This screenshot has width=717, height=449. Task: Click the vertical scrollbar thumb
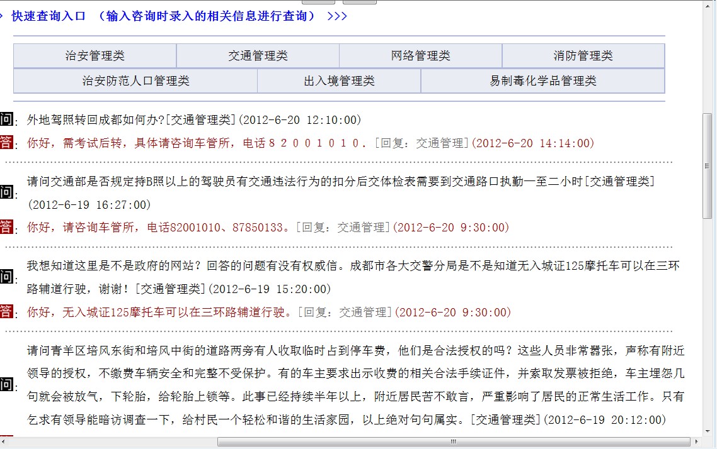pyautogui.click(x=709, y=166)
